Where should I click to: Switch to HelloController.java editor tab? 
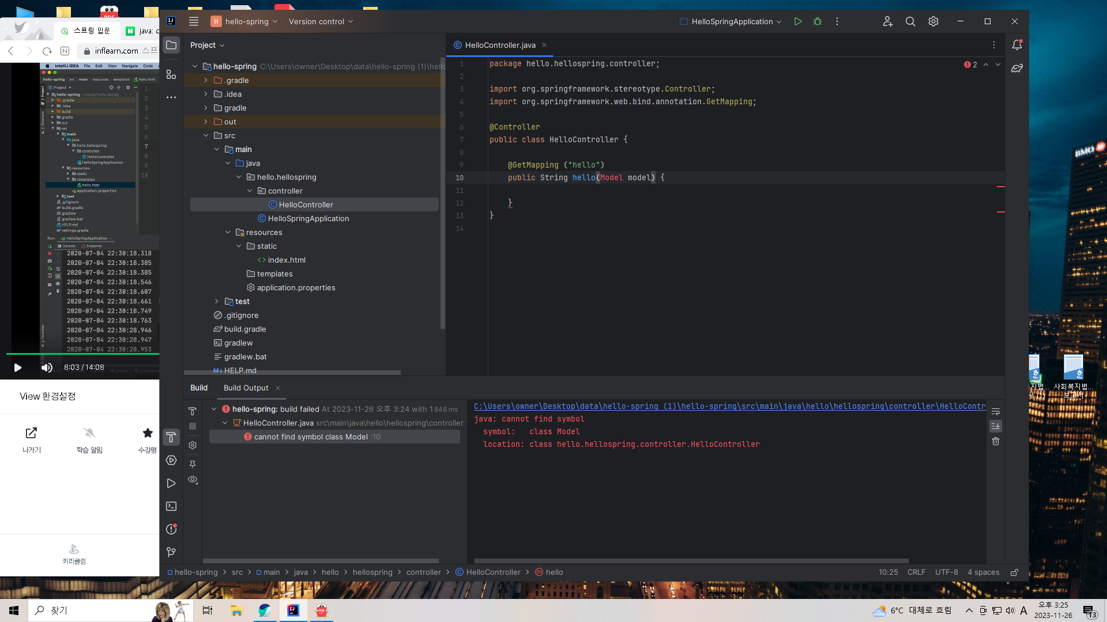click(x=500, y=45)
